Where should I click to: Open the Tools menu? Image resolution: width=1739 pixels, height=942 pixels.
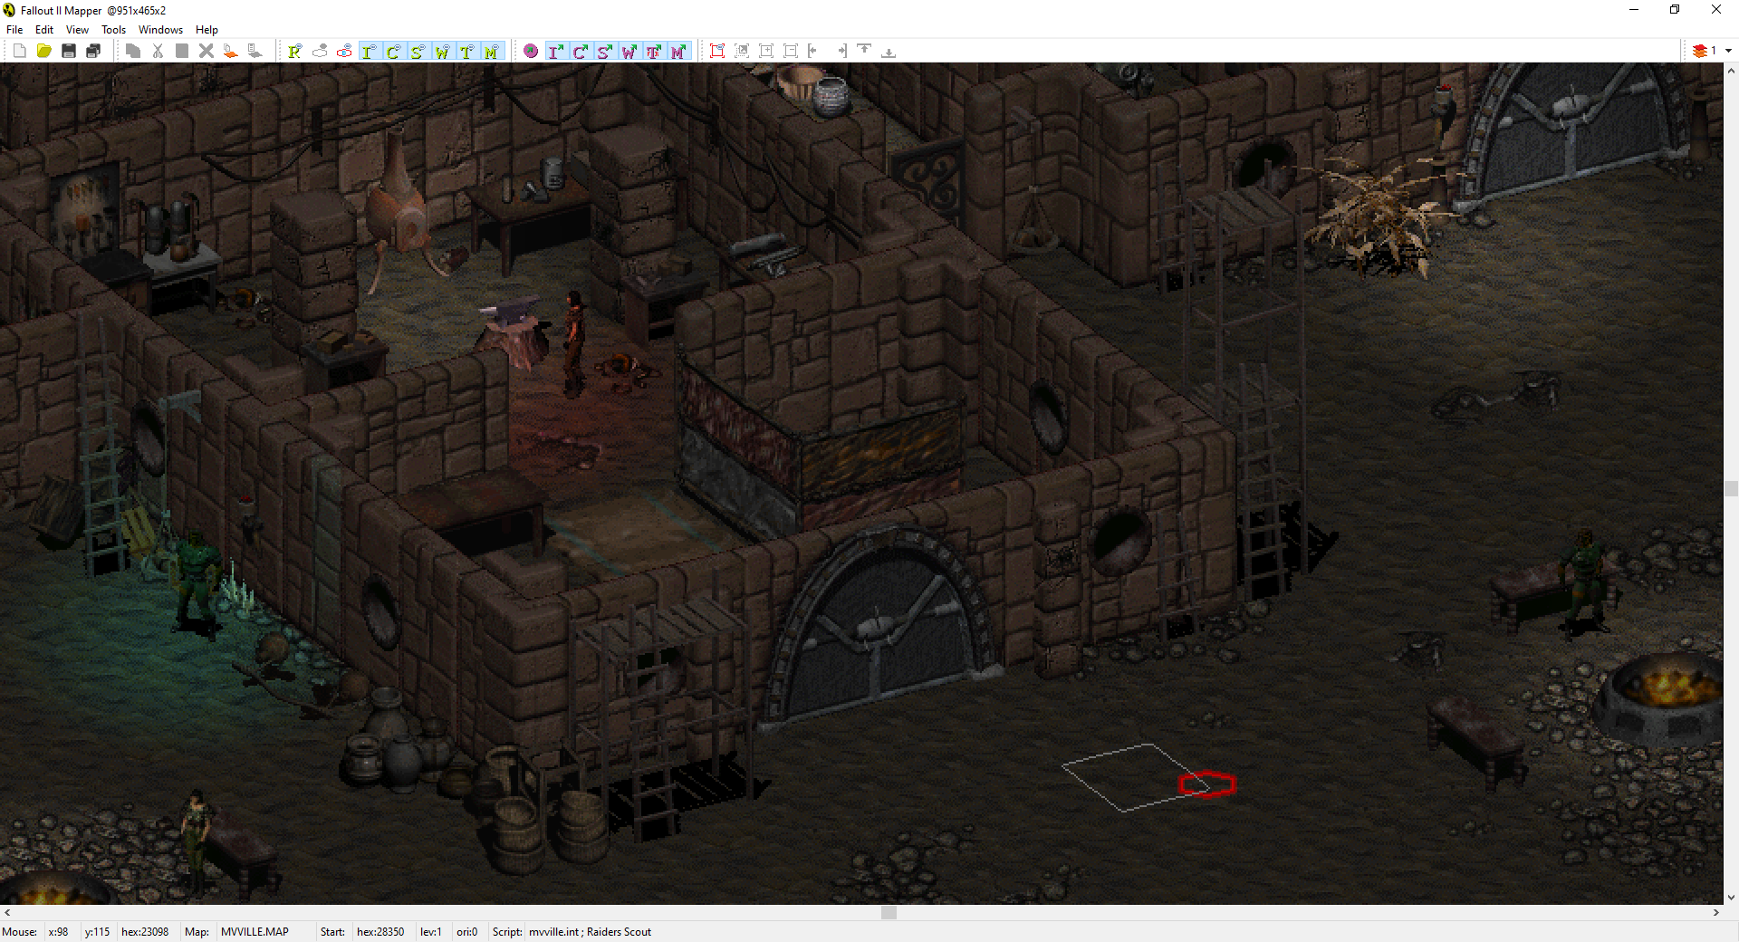tap(113, 30)
